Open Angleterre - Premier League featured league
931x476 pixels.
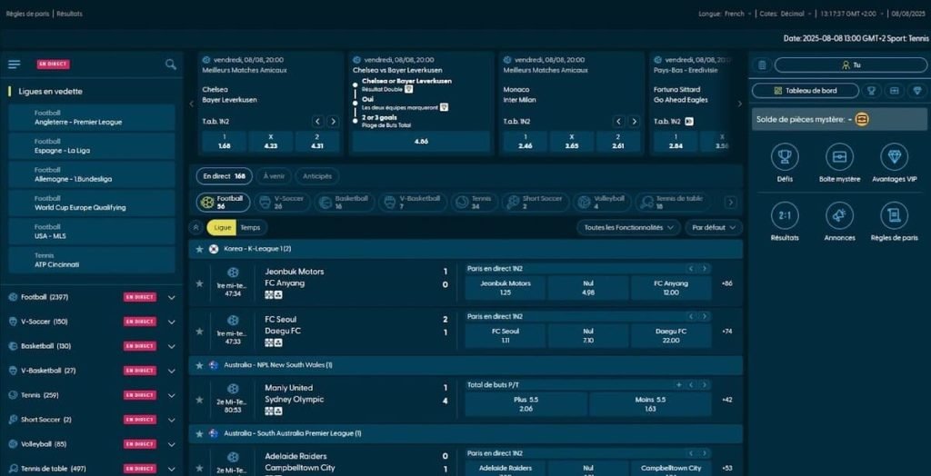pos(91,117)
